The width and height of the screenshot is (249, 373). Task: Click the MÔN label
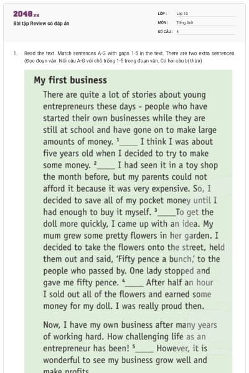pyautogui.click(x=163, y=22)
